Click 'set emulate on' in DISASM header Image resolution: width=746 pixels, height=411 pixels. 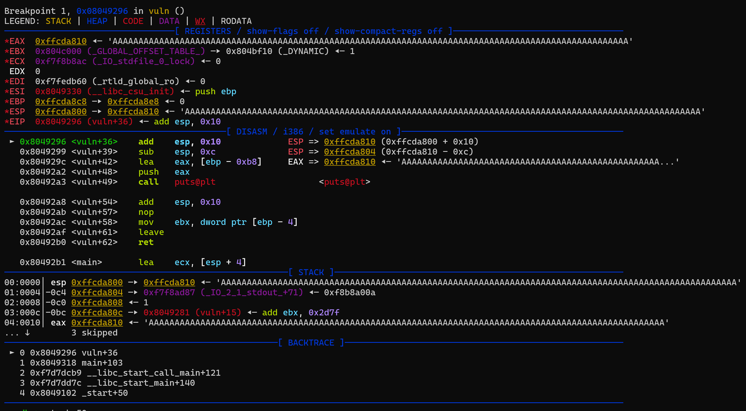point(355,131)
